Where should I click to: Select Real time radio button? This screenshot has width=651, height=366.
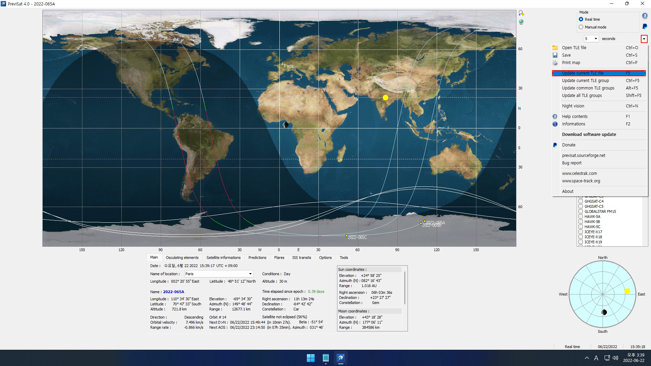pos(580,19)
